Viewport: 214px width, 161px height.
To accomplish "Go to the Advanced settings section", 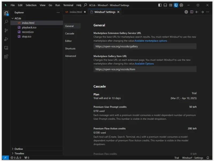I will click(x=71, y=56).
